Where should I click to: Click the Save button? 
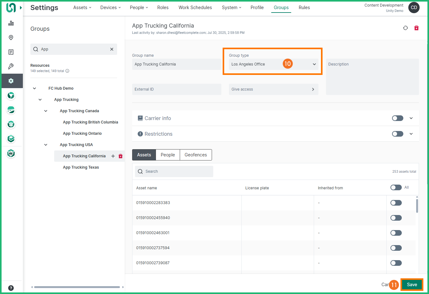[x=412, y=285]
